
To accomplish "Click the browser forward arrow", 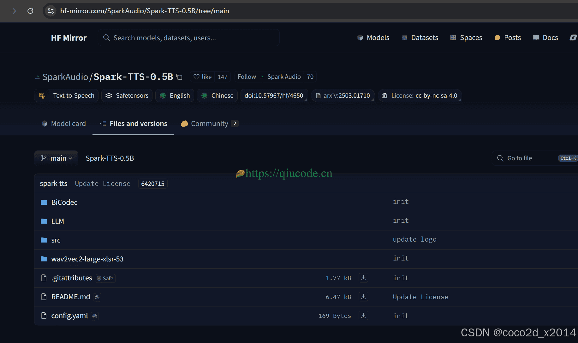I will pyautogui.click(x=13, y=11).
